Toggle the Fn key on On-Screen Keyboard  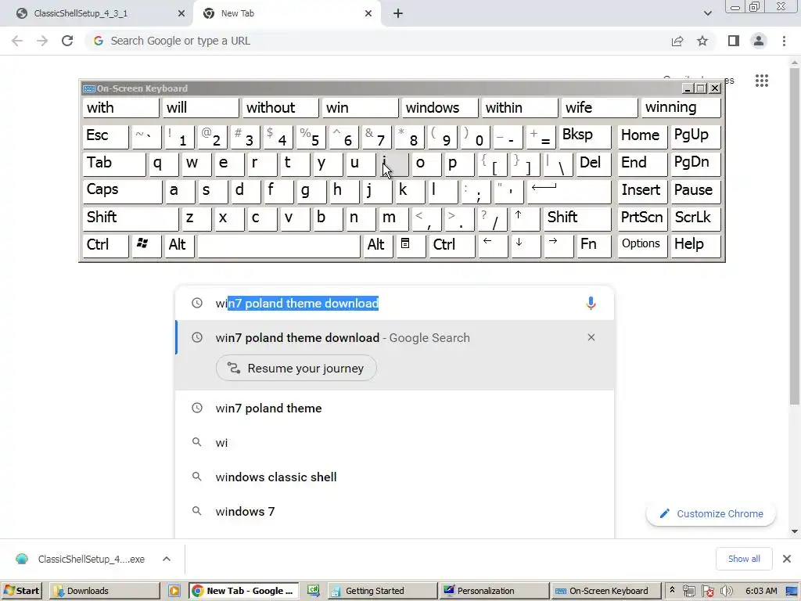[x=593, y=246]
